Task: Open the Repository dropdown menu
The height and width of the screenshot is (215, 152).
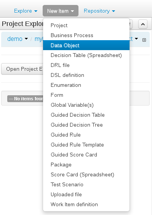Action: pyautogui.click(x=99, y=11)
